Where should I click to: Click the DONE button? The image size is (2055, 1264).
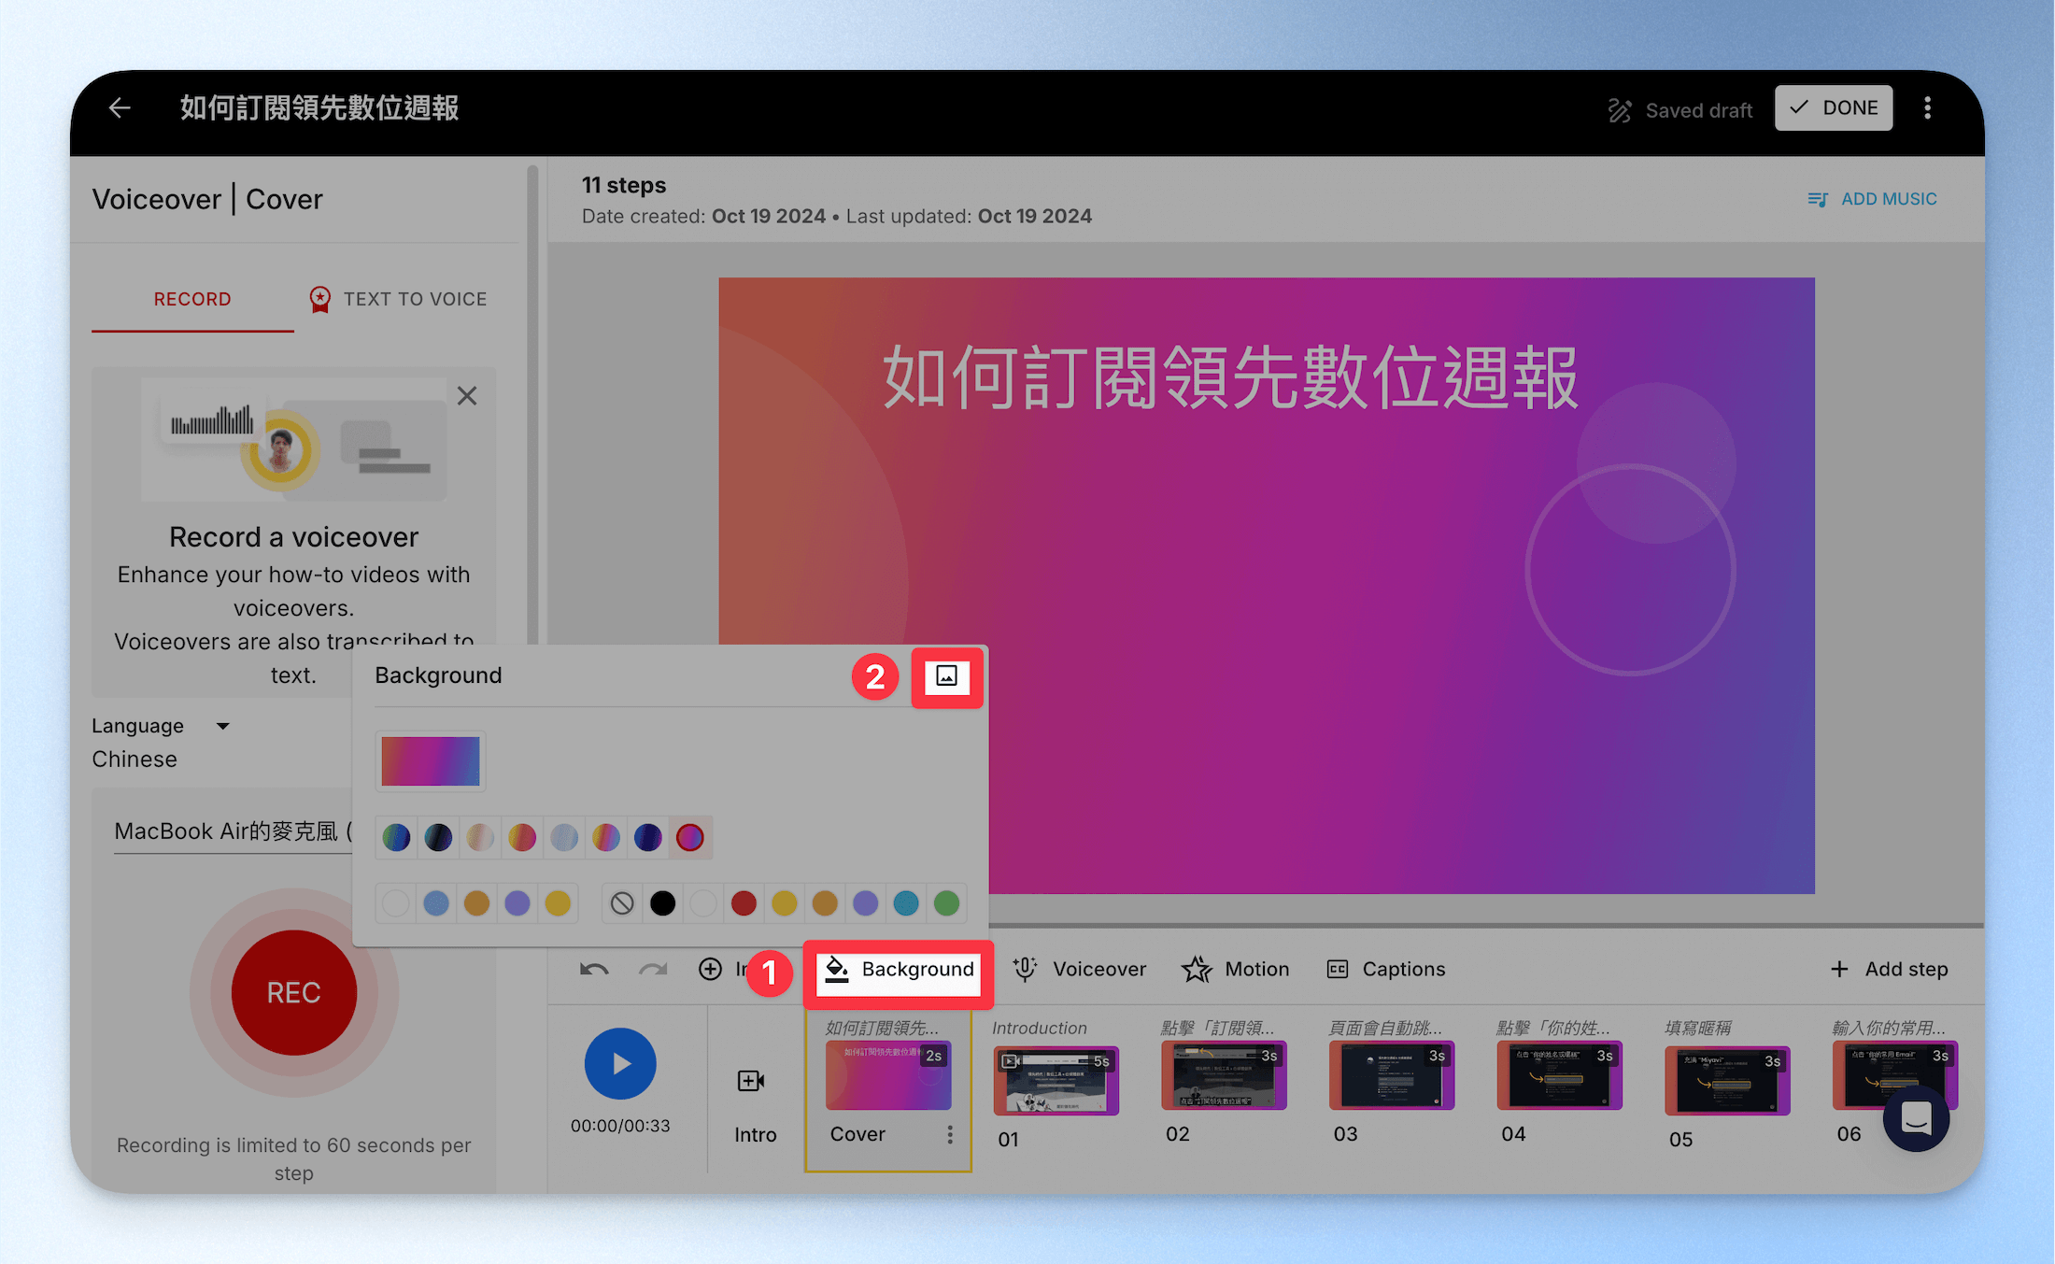click(x=1834, y=108)
